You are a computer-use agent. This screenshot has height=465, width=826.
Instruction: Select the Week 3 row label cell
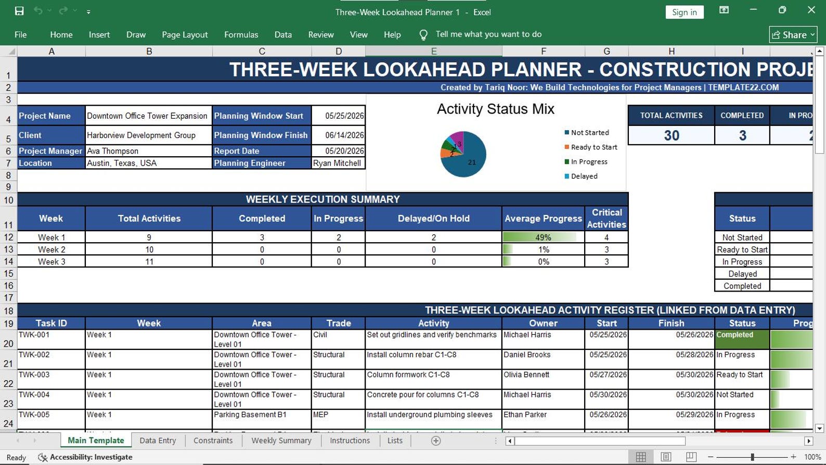(51, 261)
